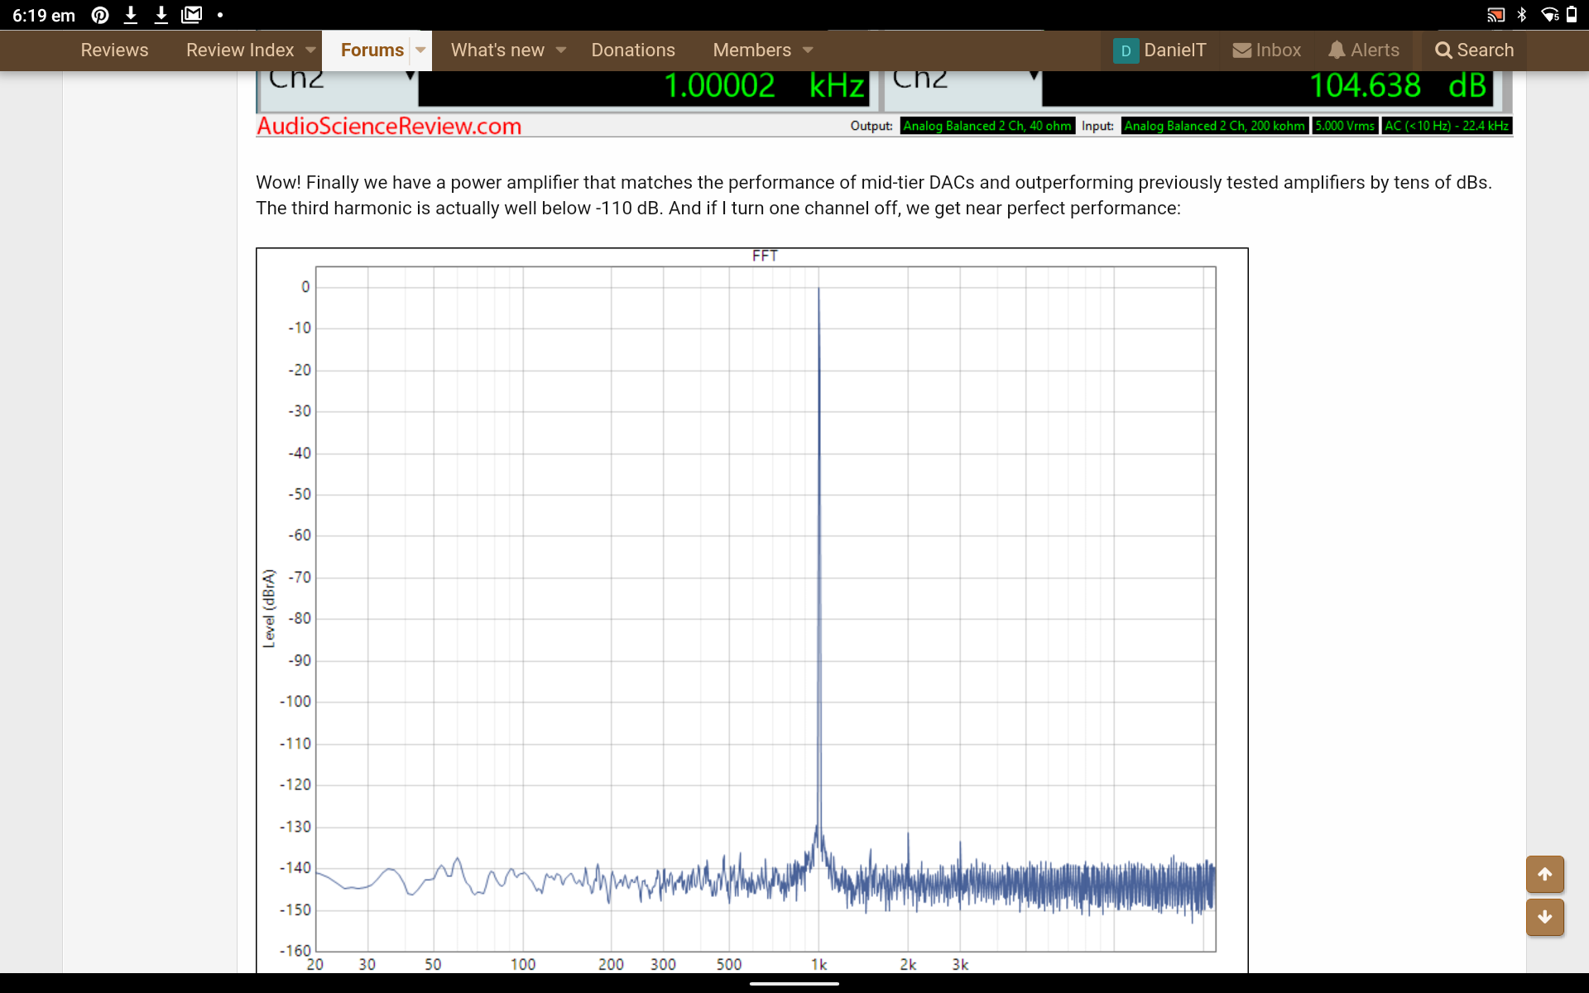
Task: Click the 1.00002 kHz frequency readout
Action: point(764,86)
